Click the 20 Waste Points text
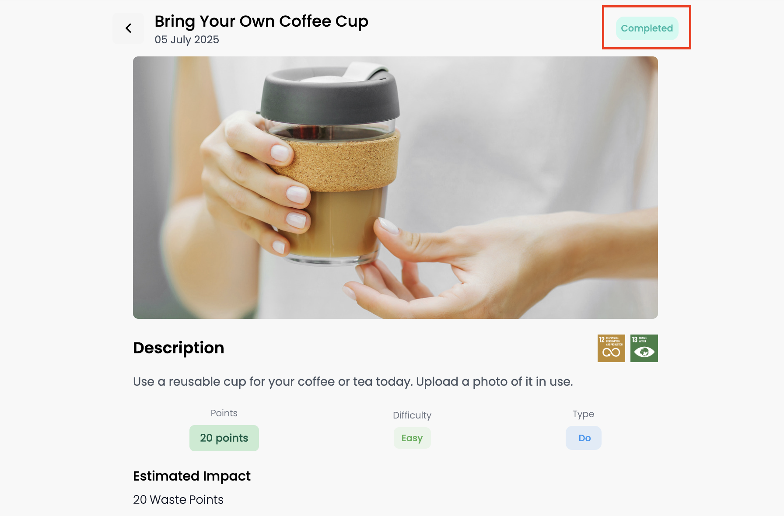Screen dimensions: 784x516 point(178,499)
